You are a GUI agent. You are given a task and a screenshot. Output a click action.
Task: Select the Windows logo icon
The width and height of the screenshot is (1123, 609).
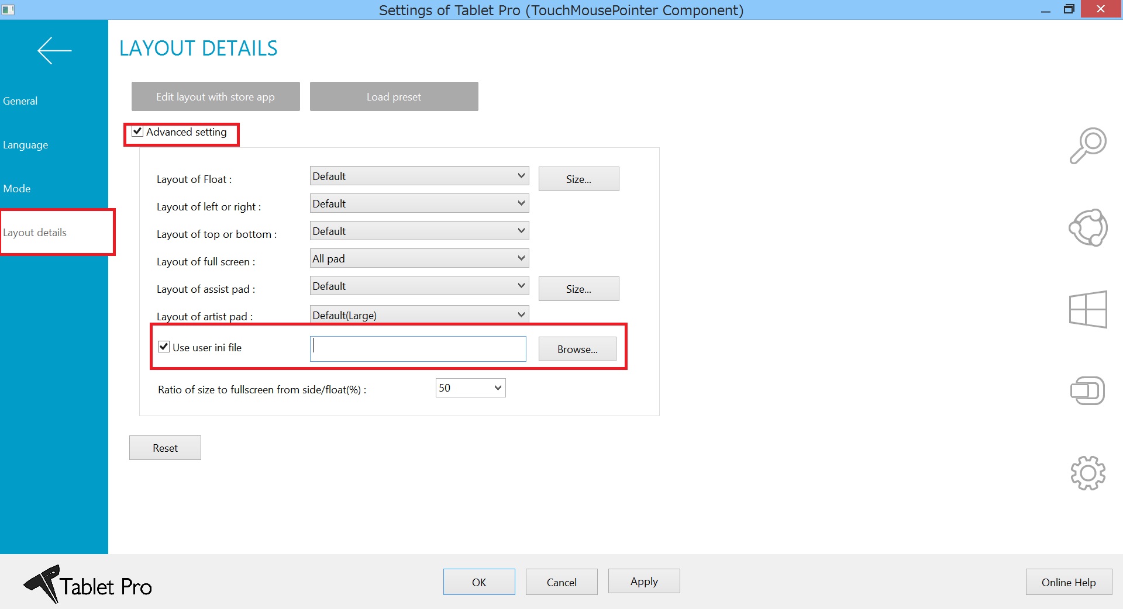(1088, 310)
